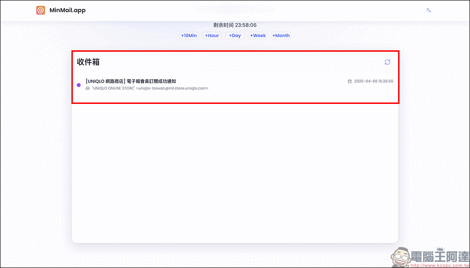Open the MinMail.app home link text
The height and width of the screenshot is (268, 470).
67,10
